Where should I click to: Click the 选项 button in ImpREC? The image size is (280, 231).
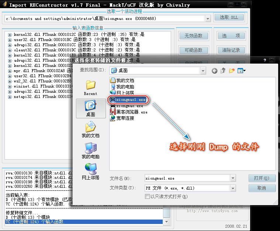click(231, 36)
